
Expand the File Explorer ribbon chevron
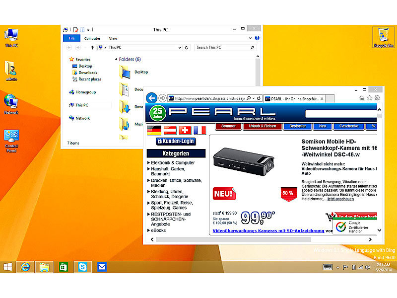point(251,38)
